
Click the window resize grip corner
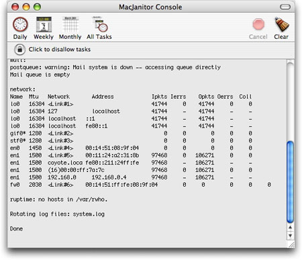pos(291,244)
